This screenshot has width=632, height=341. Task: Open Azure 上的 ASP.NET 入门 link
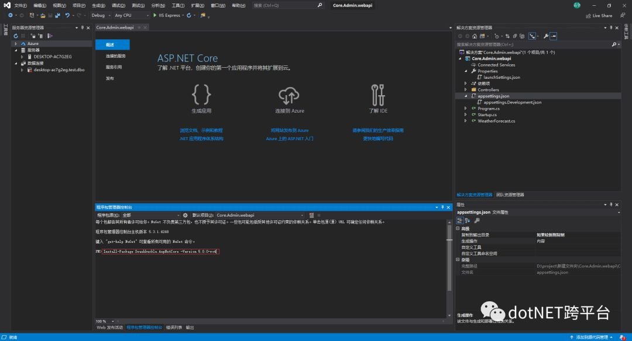pyautogui.click(x=290, y=138)
